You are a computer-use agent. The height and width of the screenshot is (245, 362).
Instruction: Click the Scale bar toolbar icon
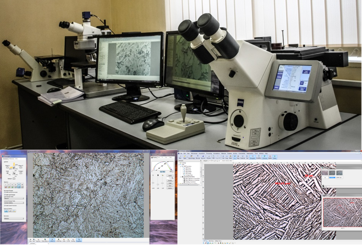pyautogui.click(x=243, y=157)
